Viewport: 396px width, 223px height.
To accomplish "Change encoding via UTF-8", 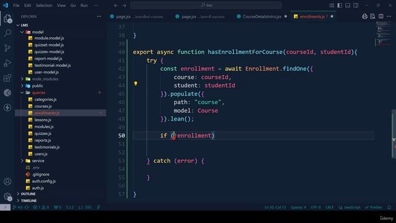I will click(x=316, y=208).
